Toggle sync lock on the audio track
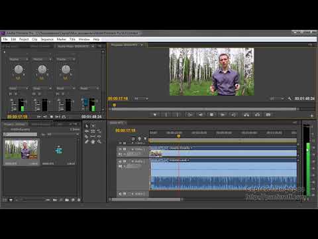This screenshot has height=239, width=318. pos(125,161)
